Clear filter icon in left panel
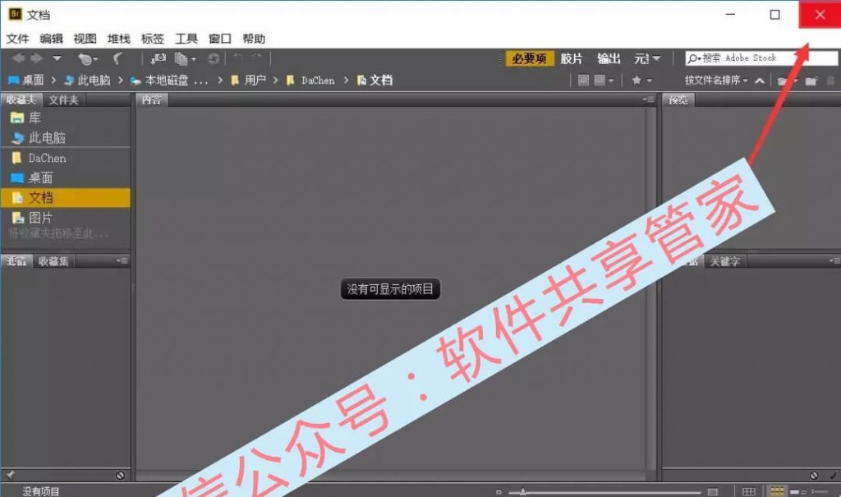841x497 pixels. pos(120,475)
